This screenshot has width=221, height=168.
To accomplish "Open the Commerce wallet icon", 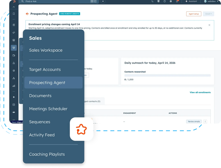I will [x=14, y=55].
